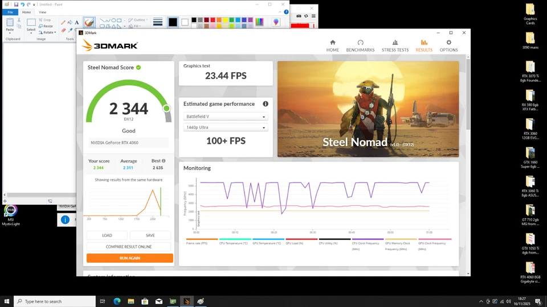The height and width of the screenshot is (307, 547).
Task: Open the 1440p Ultra resolution dropdown
Action: [226, 127]
